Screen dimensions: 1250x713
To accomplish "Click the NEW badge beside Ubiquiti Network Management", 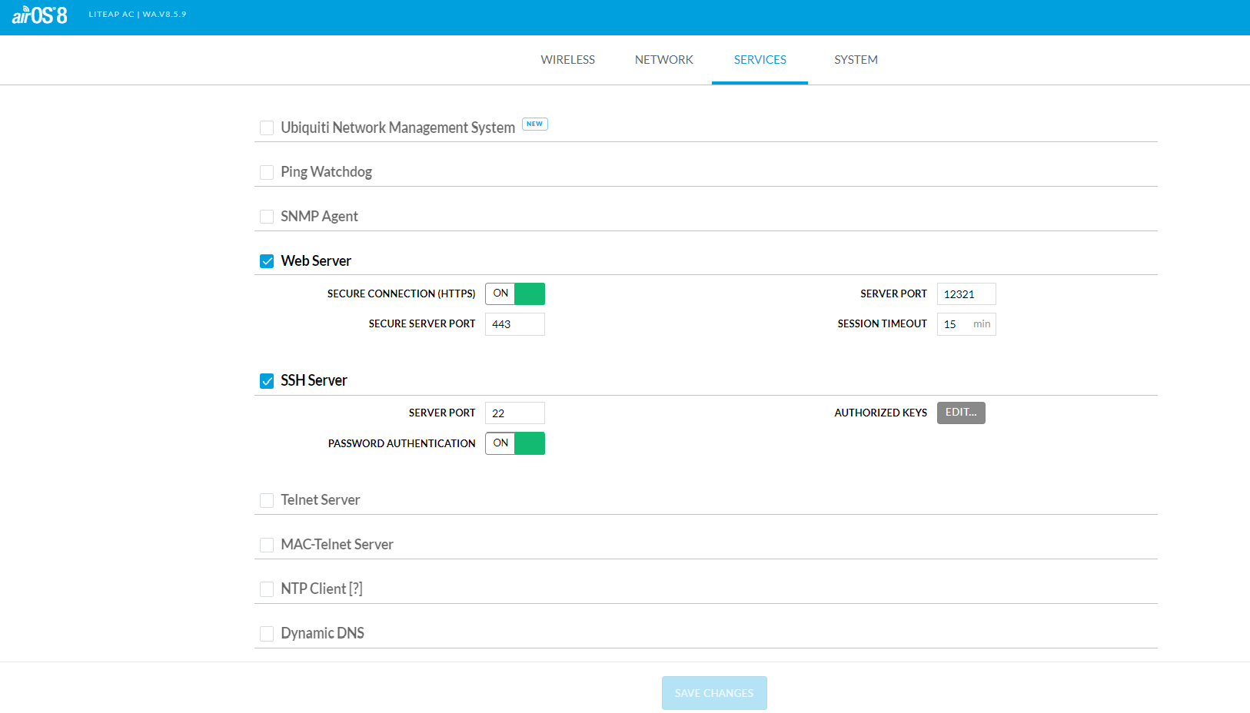I will pos(534,124).
